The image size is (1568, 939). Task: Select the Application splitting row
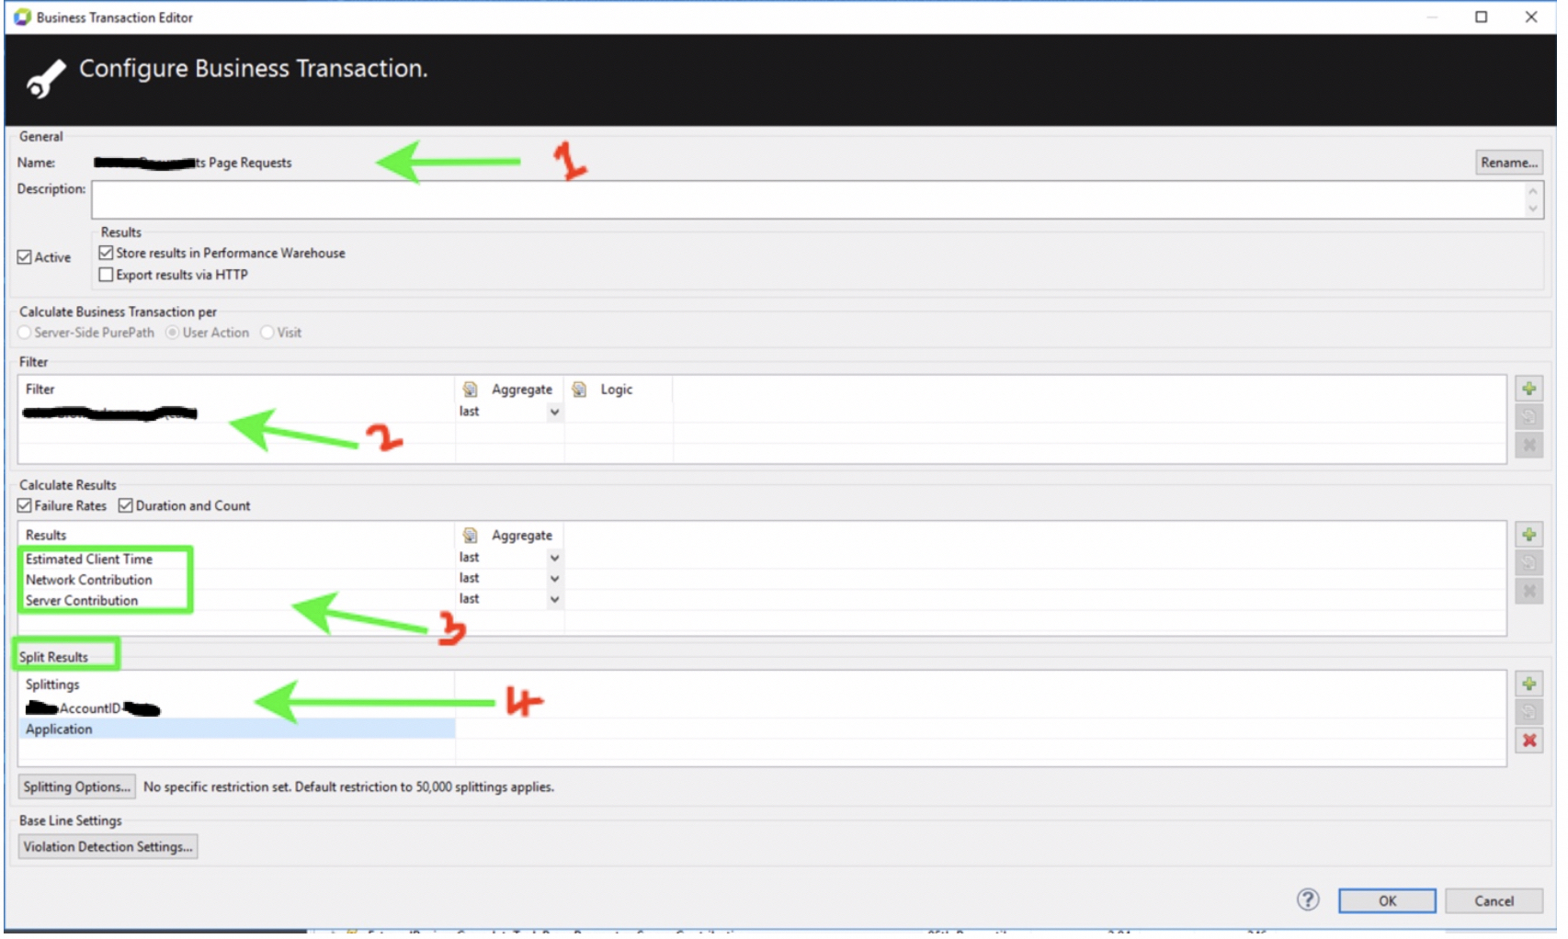(60, 730)
